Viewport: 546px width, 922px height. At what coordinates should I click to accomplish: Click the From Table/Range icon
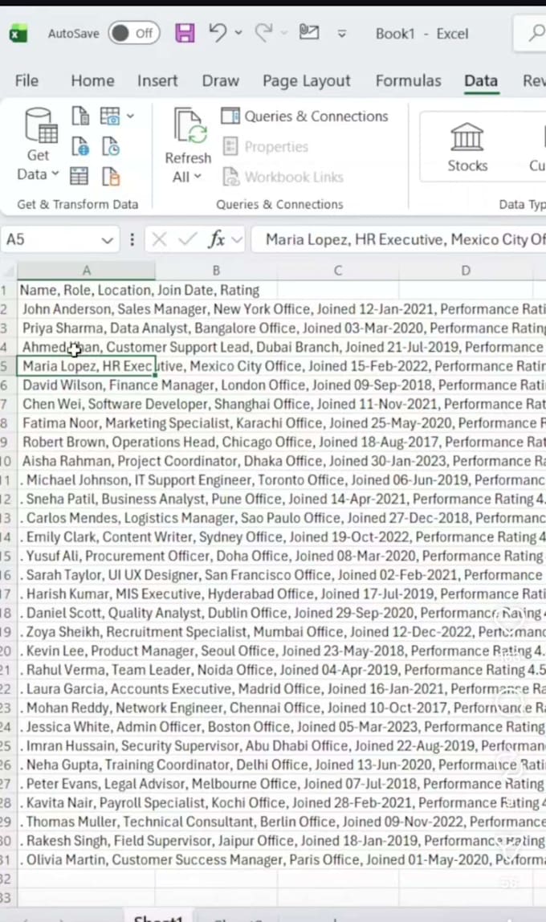tap(79, 176)
